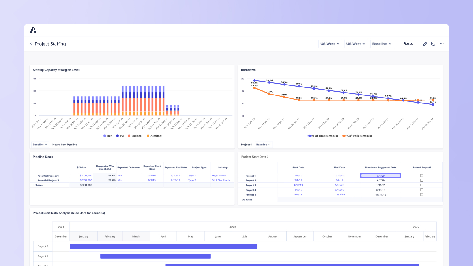Open the comments icon in the header

pyautogui.click(x=433, y=44)
